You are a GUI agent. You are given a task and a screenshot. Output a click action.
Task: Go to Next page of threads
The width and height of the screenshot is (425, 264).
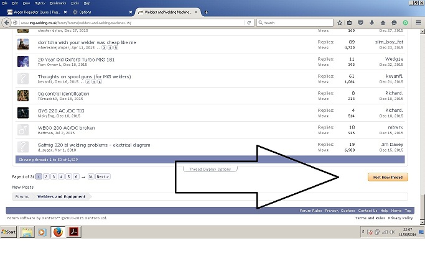tap(103, 176)
